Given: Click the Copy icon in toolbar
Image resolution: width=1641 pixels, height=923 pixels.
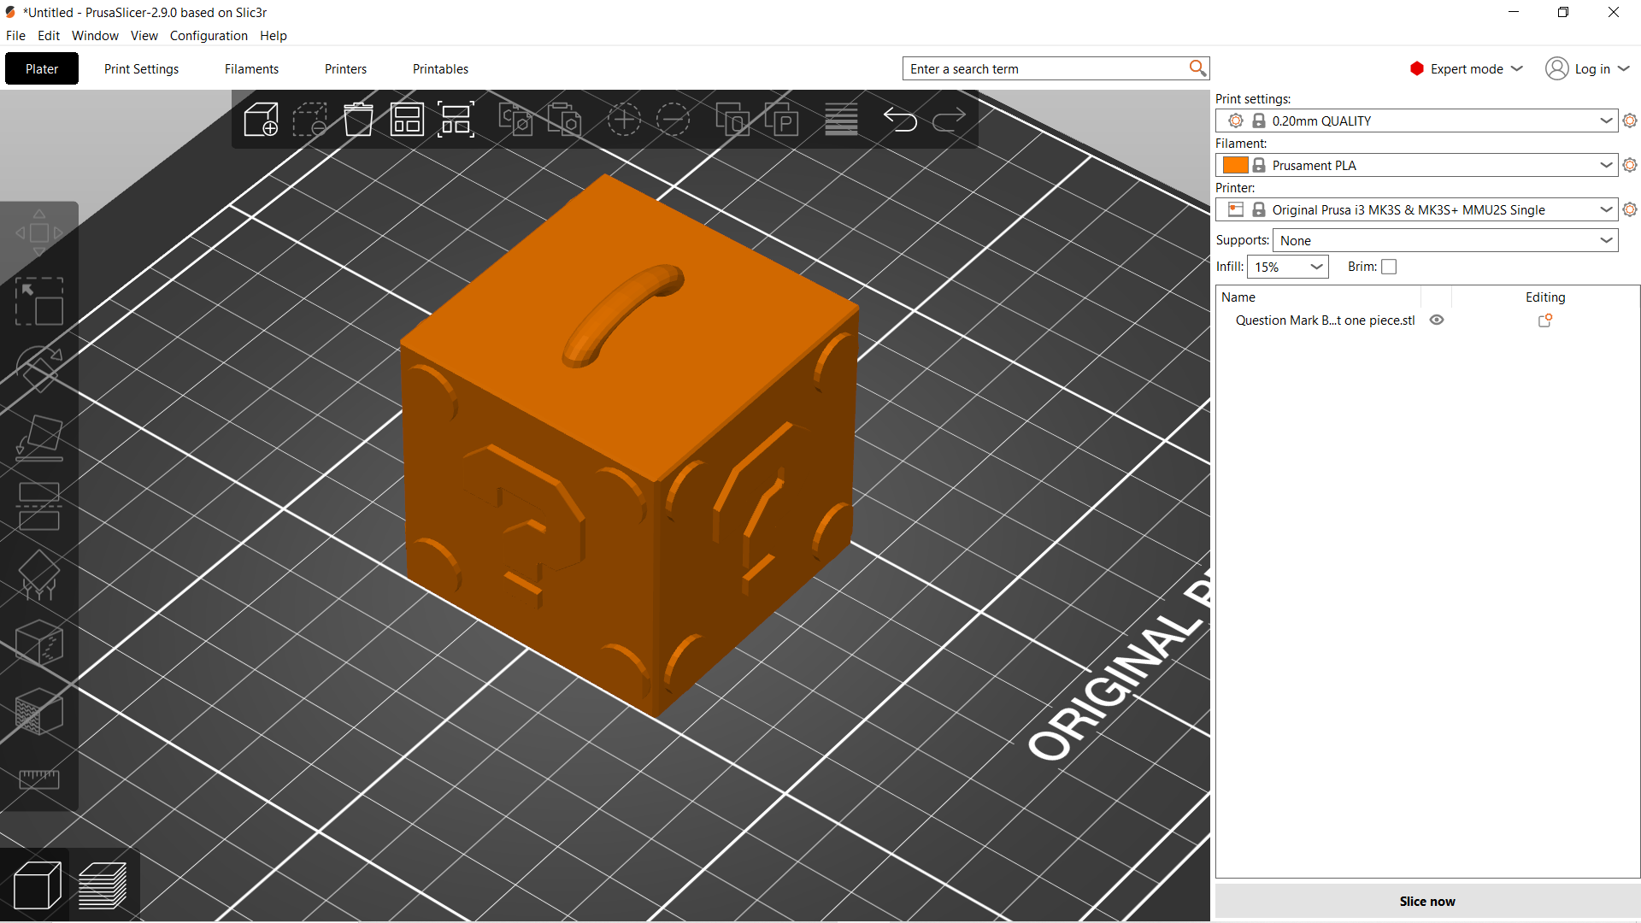Looking at the screenshot, I should pos(515,120).
